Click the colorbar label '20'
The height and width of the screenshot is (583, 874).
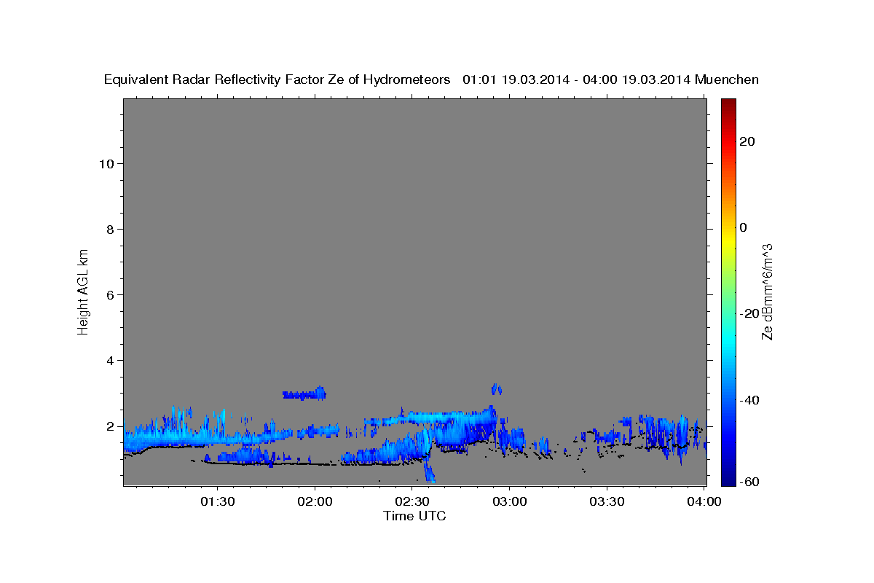[x=747, y=141]
